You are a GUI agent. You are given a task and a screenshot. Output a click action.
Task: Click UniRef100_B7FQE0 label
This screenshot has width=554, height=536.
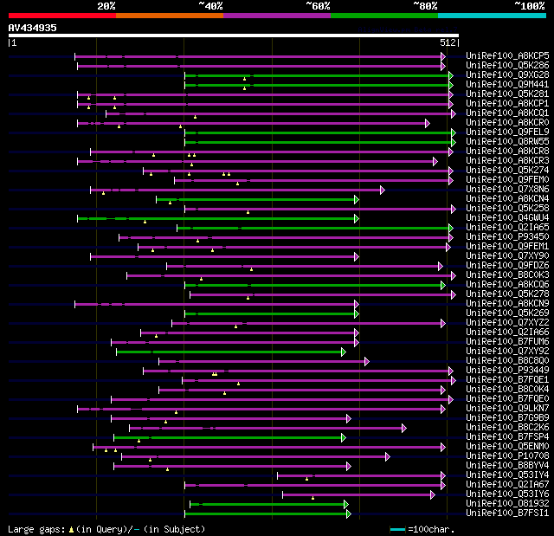click(x=507, y=399)
